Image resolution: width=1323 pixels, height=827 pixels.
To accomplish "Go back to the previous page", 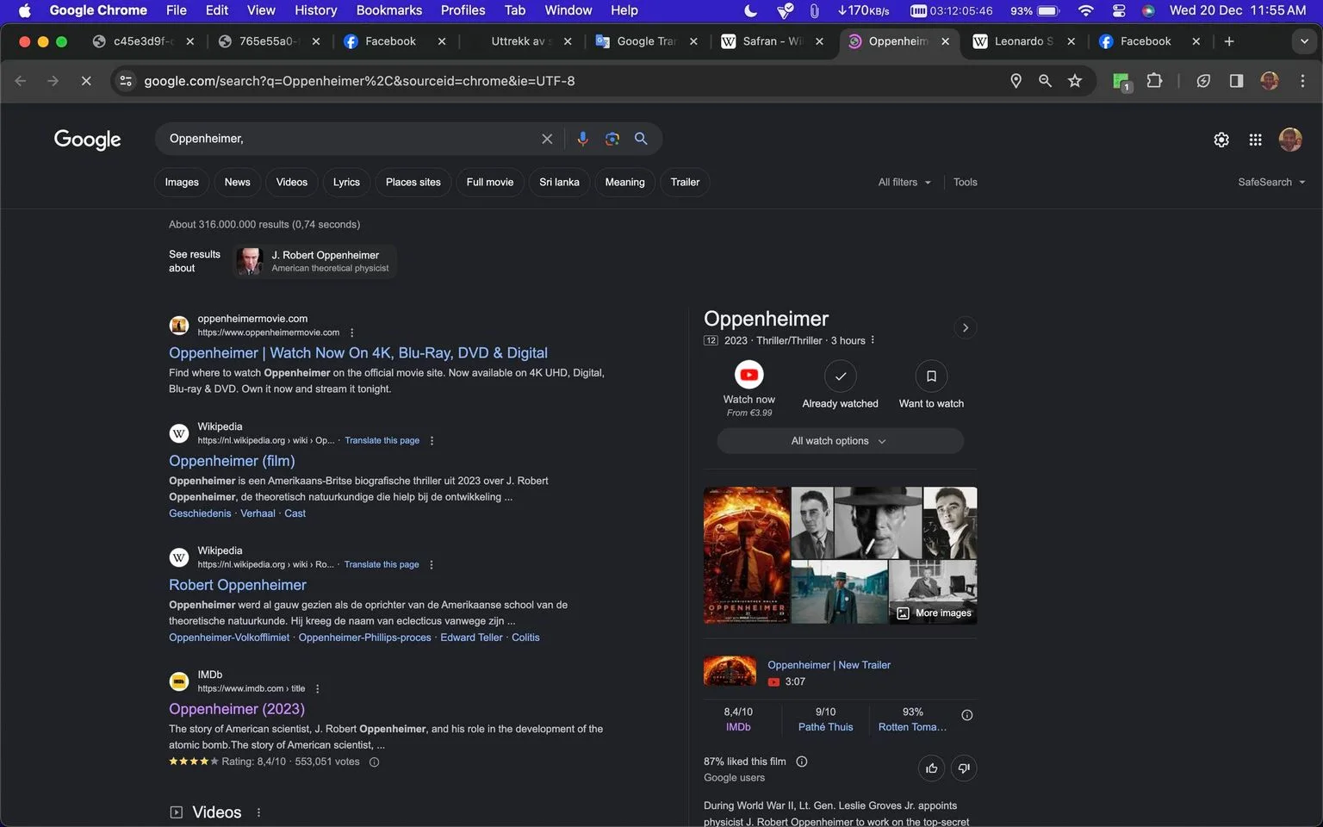I will pos(21,81).
